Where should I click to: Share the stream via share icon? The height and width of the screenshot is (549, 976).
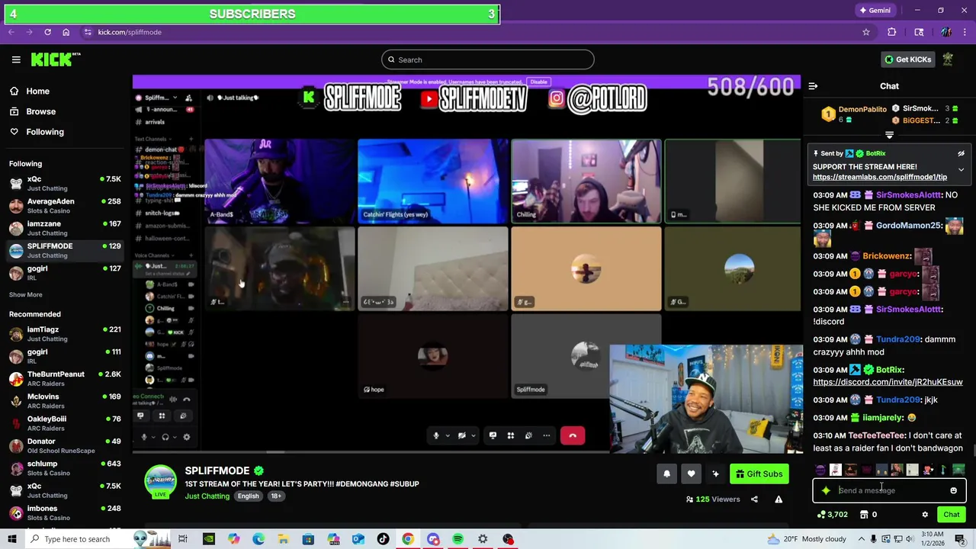pyautogui.click(x=754, y=499)
